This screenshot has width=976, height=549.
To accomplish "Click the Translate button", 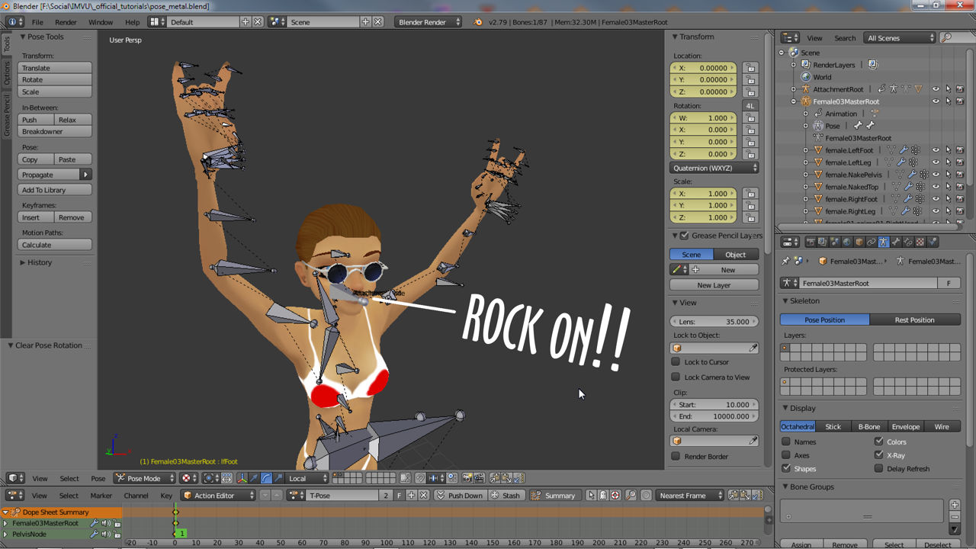I will tap(55, 68).
